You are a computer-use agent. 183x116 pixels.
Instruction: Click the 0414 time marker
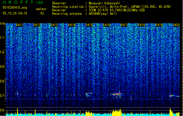pyautogui.click(x=72, y=25)
